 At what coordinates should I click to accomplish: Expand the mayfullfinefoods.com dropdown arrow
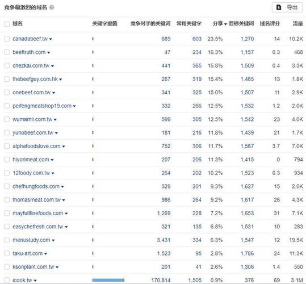click(x=66, y=214)
